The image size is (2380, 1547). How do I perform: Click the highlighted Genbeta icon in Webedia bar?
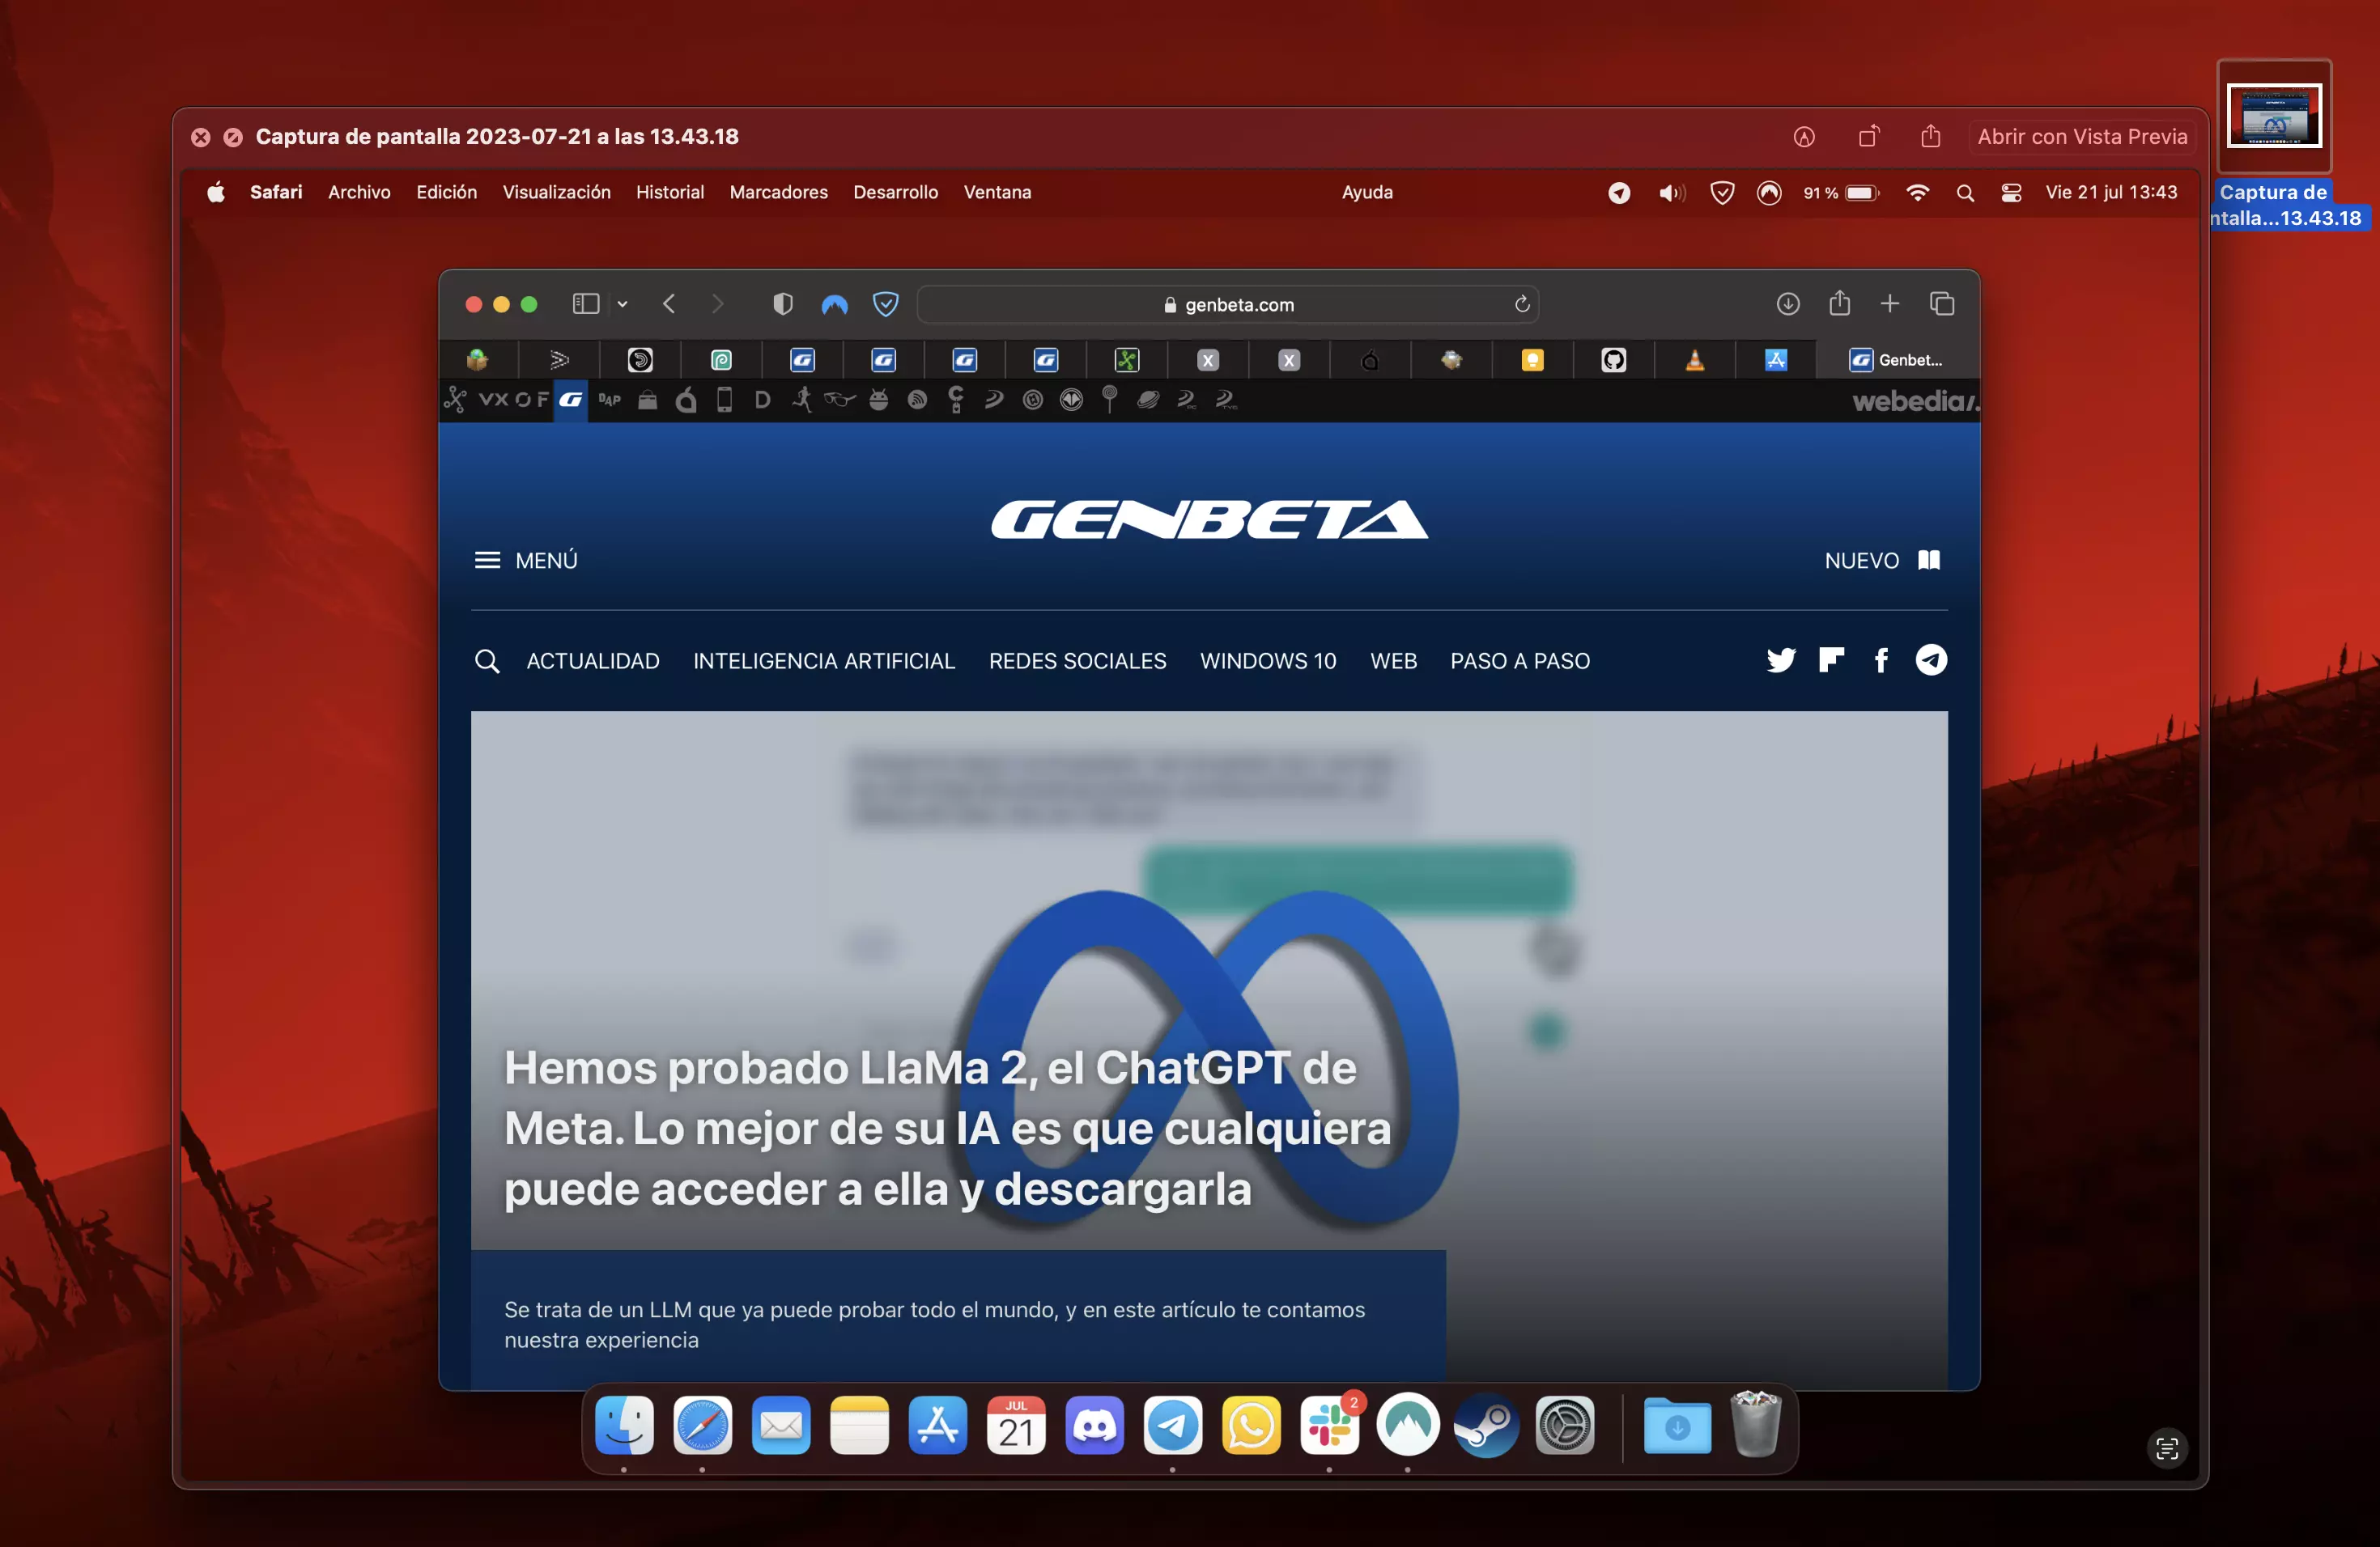[x=570, y=400]
